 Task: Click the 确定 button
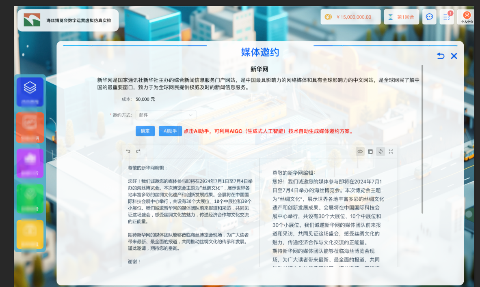(145, 131)
